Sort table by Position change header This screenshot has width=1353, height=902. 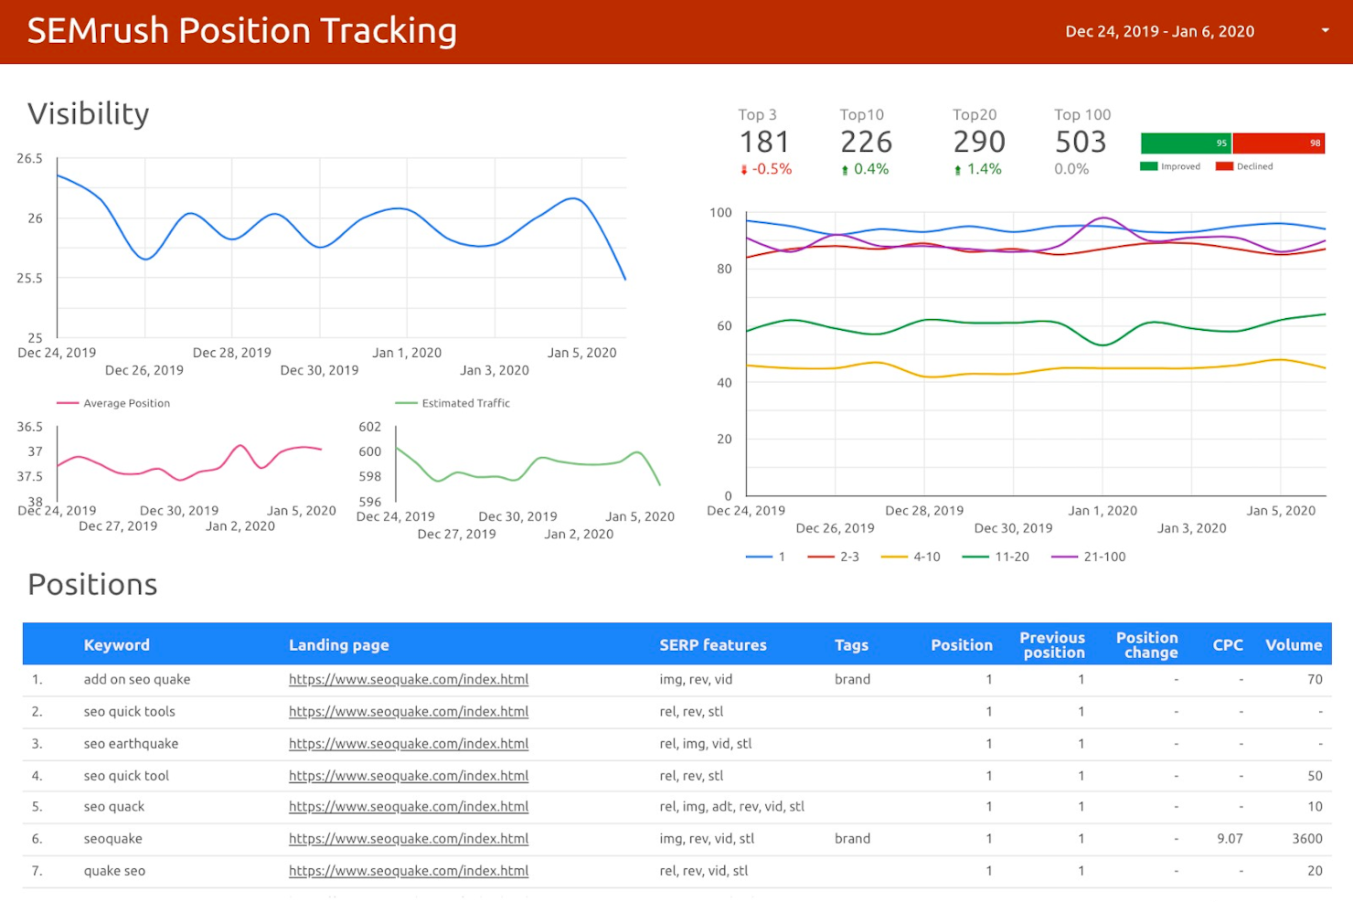[1147, 645]
